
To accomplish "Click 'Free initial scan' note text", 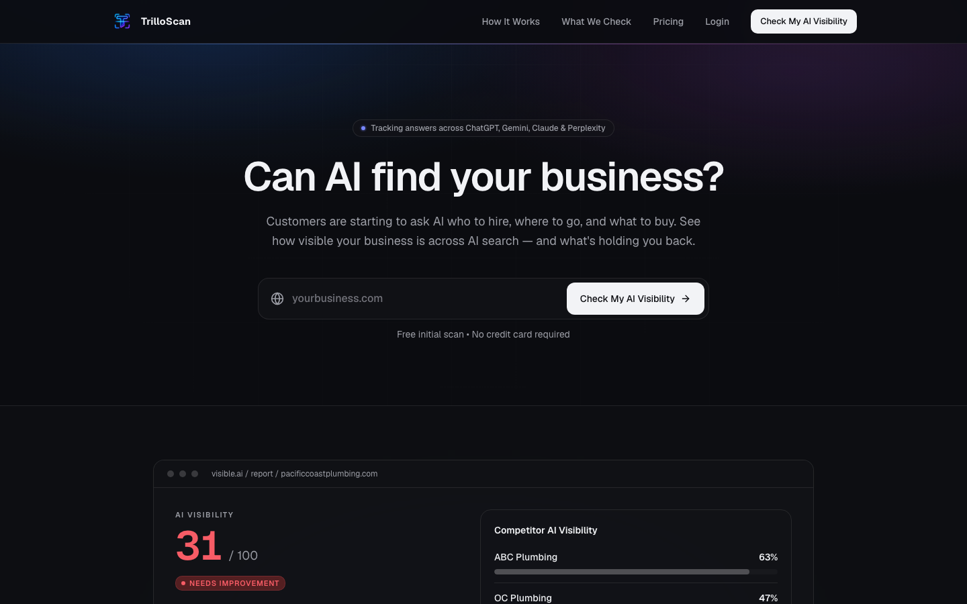I will point(430,334).
